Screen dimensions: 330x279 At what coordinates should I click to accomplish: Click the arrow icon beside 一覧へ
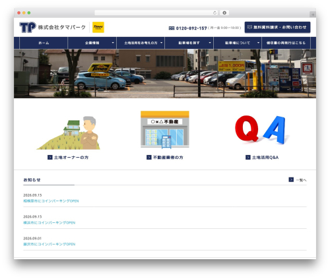pyautogui.click(x=291, y=179)
